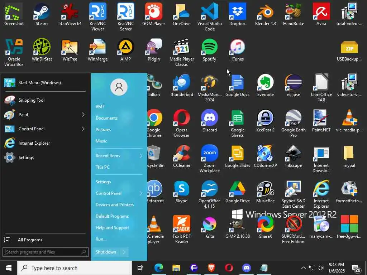Open Brave browser from taskbar
The width and height of the screenshot is (367, 275).
coord(211,268)
